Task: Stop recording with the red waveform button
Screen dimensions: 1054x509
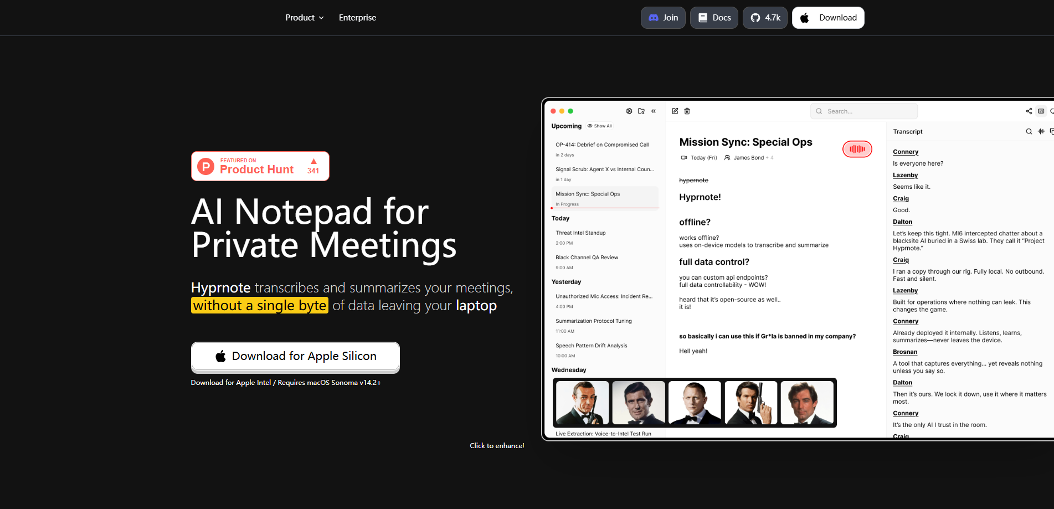Action: [x=857, y=149]
